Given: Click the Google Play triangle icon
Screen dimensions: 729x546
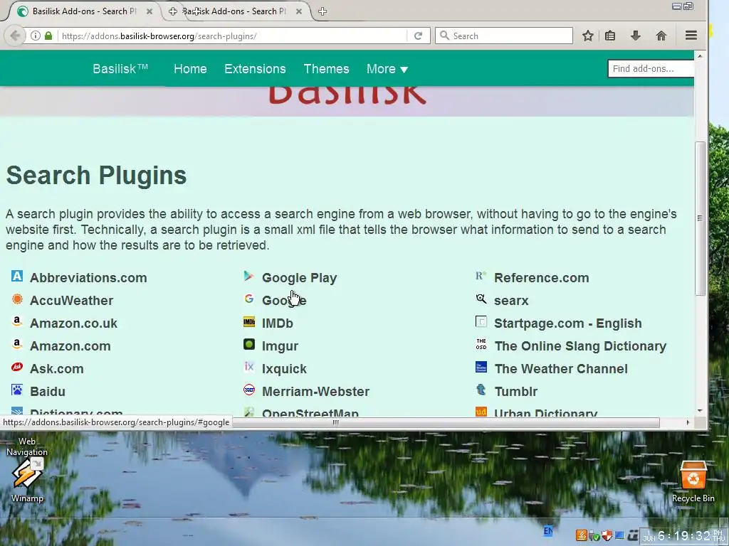Looking at the screenshot, I should point(248,277).
